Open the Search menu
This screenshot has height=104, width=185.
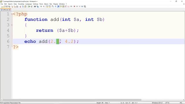(10, 4)
